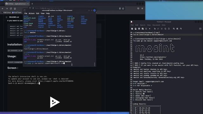Click the highlighted round button in terminal title bar

click(x=95, y=10)
